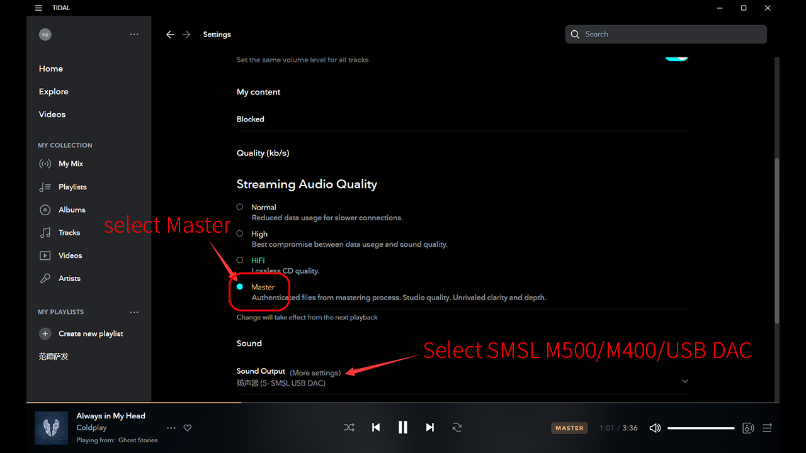Select HiFi streaming quality

pos(240,260)
